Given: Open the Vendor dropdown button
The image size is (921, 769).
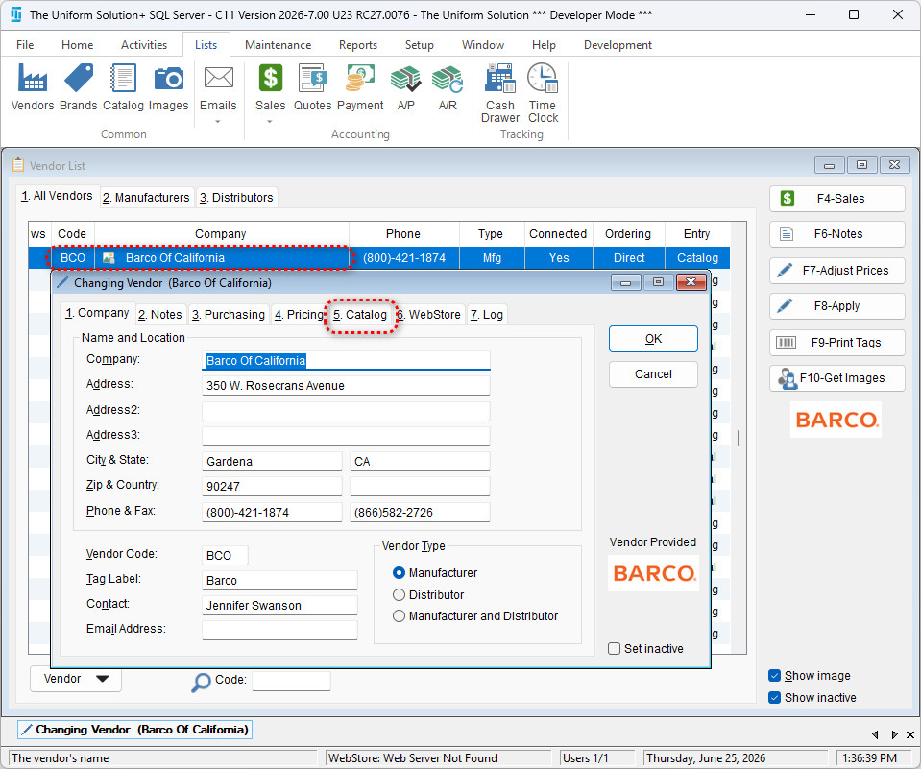Looking at the screenshot, I should [x=76, y=679].
